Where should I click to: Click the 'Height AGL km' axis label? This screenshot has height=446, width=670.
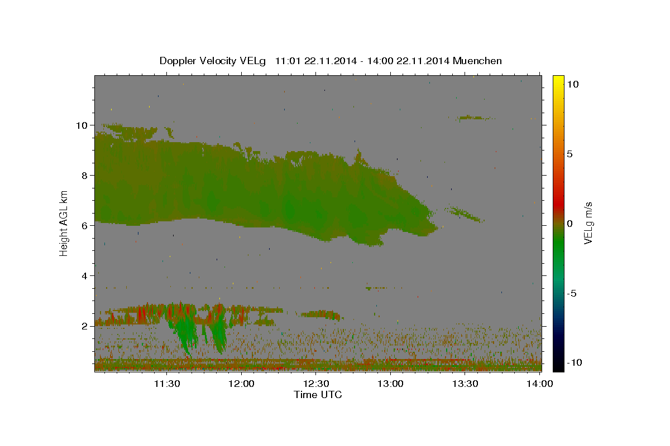pos(64,223)
